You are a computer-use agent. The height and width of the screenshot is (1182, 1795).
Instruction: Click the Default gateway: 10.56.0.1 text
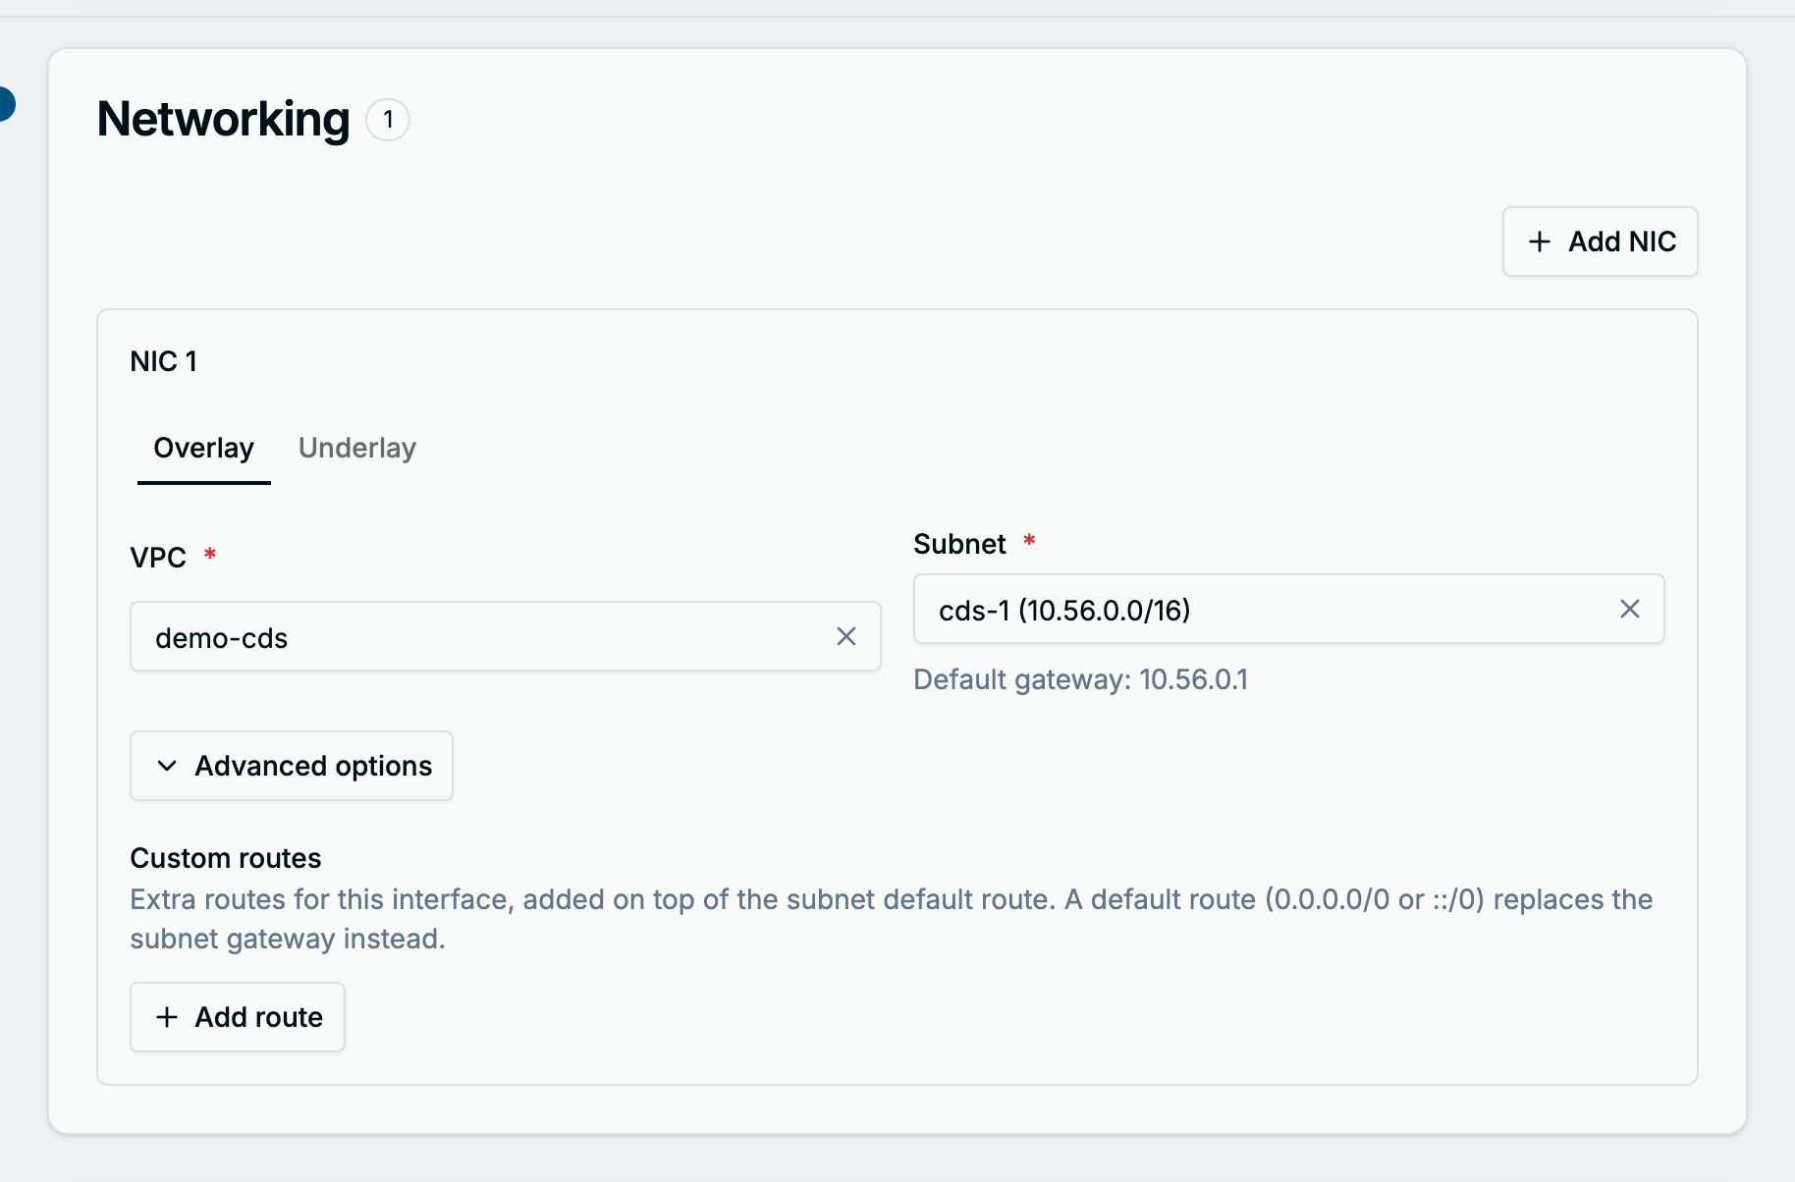pos(1080,679)
